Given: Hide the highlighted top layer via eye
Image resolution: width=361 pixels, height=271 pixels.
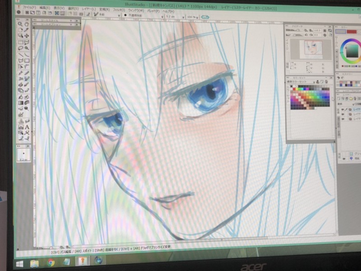Looking at the screenshot, I should click(343, 109).
